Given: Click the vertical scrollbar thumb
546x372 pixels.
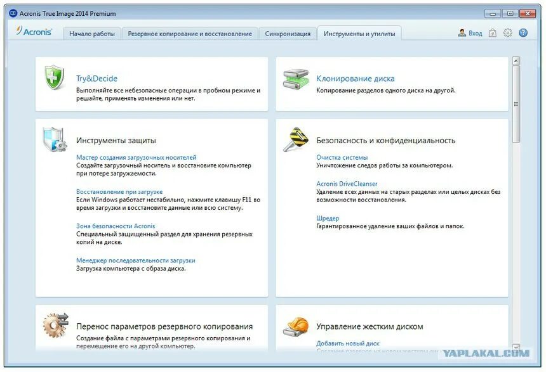Looking at the screenshot, I should (516, 104).
